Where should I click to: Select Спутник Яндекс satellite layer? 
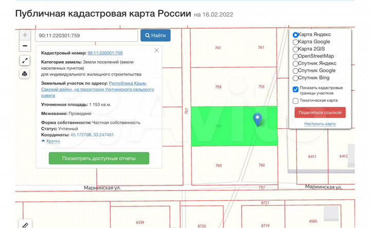coord(295,64)
